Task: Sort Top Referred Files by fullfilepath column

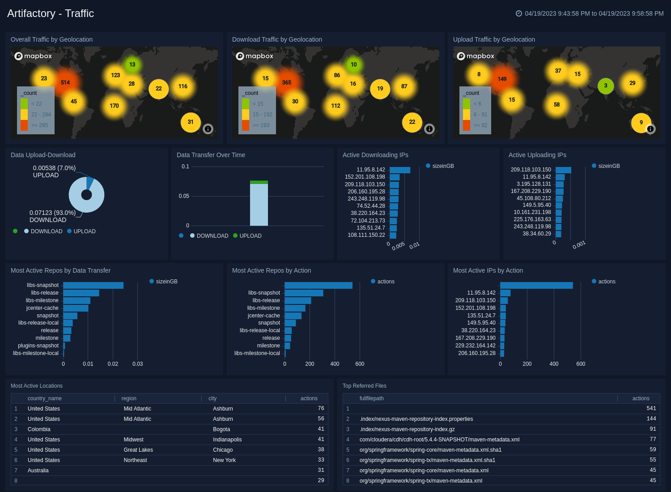Action: (372, 398)
